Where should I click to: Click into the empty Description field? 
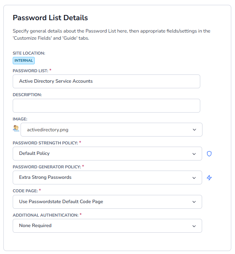click(x=106, y=105)
